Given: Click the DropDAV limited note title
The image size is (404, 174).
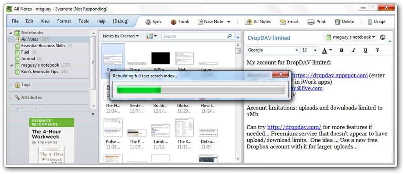Looking at the screenshot, I should pyautogui.click(x=269, y=38).
